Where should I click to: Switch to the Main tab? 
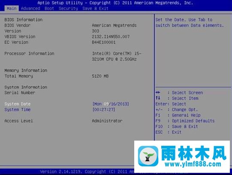click(x=12, y=9)
